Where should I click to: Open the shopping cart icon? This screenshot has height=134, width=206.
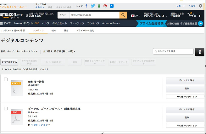click(194, 15)
